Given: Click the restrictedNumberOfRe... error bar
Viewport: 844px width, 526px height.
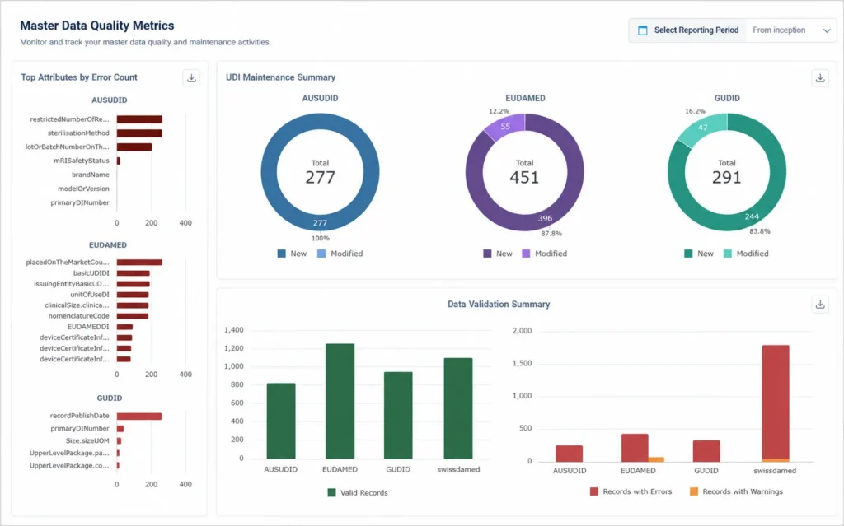Looking at the screenshot, I should pos(139,119).
